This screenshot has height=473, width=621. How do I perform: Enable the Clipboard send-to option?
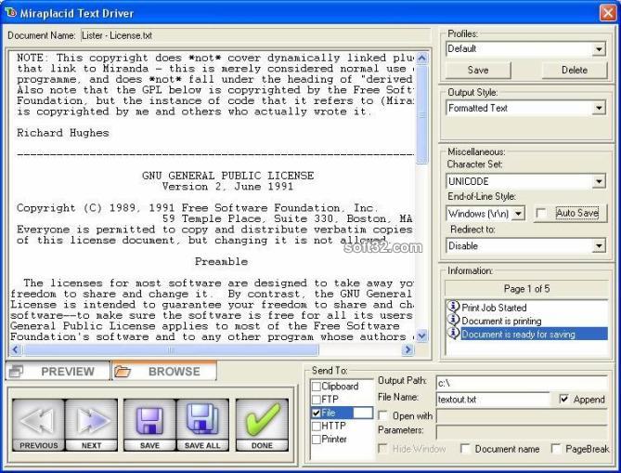pos(316,387)
